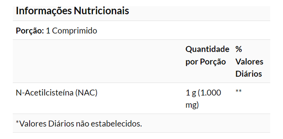Click "por Porção" in the column header
283x139 pixels.
tap(205, 62)
